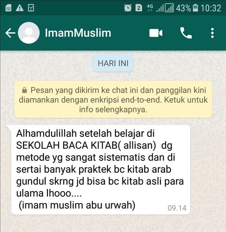Viewport: 226px width, 232px height.
Task: Select the Alhamdulillah message bubble
Action: pos(101,169)
